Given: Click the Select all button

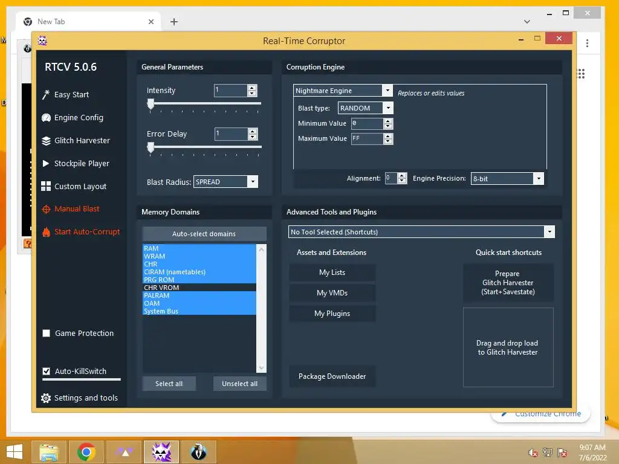Looking at the screenshot, I should [x=169, y=384].
